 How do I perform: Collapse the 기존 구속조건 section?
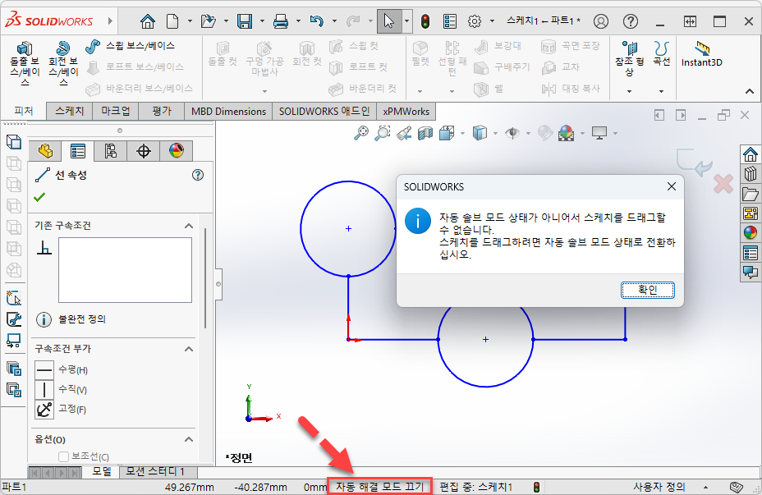[x=189, y=226]
